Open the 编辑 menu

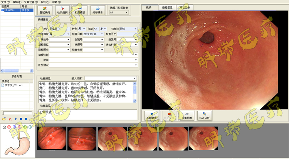pos(17,2)
